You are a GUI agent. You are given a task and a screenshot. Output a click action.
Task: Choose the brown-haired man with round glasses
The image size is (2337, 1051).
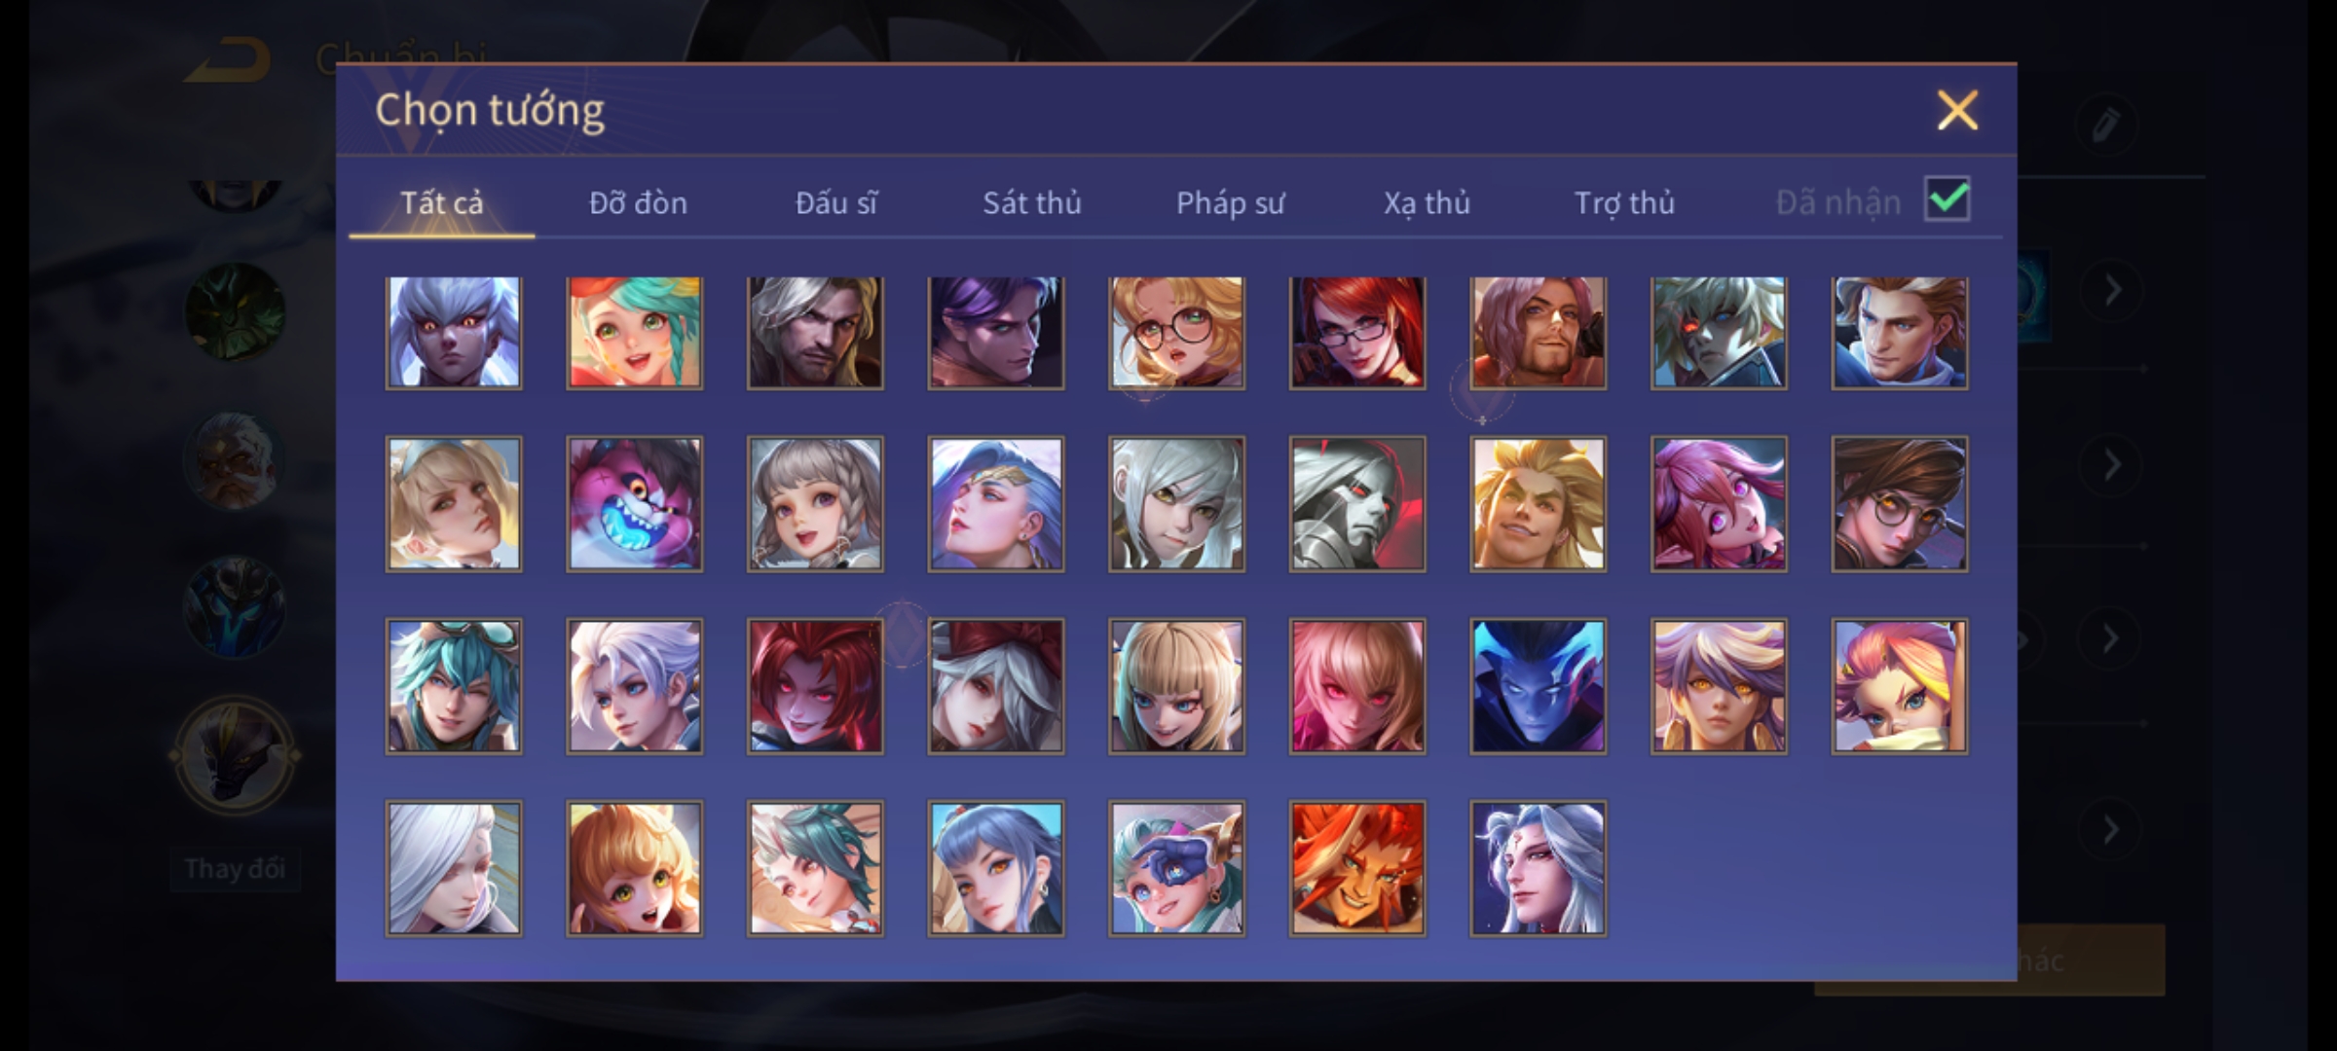tap(1899, 504)
